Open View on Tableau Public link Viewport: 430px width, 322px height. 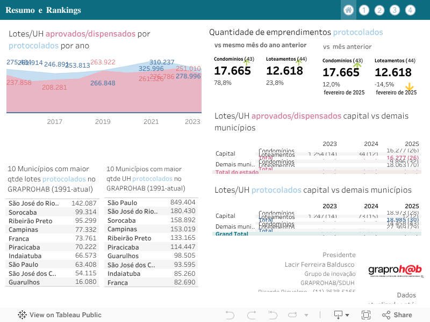click(x=65, y=315)
